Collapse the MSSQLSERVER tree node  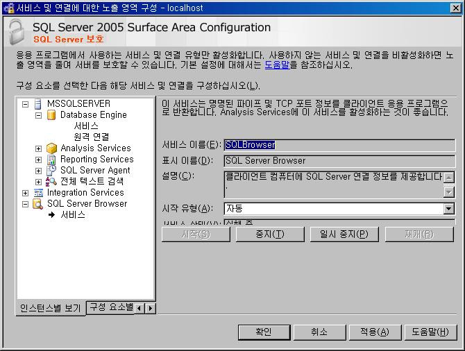point(25,104)
